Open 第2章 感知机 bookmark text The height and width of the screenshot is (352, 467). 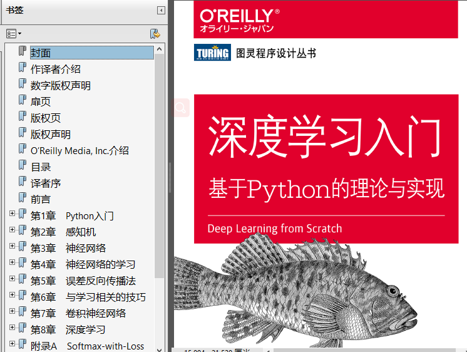(63, 232)
